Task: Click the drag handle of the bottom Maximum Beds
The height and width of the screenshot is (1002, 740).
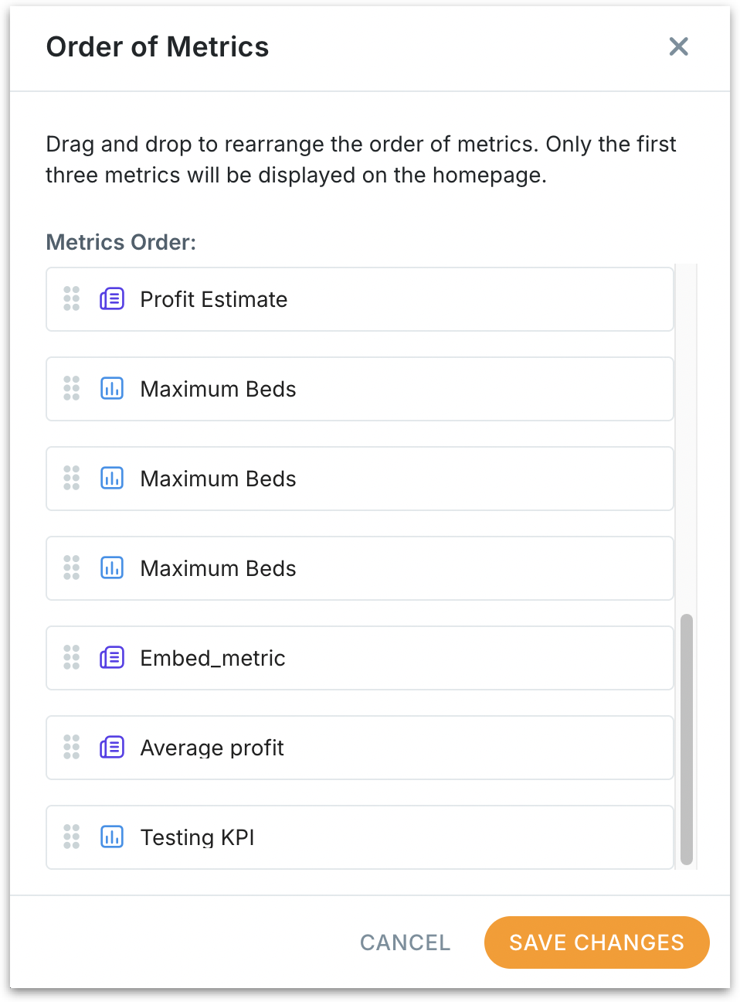Action: pos(72,567)
